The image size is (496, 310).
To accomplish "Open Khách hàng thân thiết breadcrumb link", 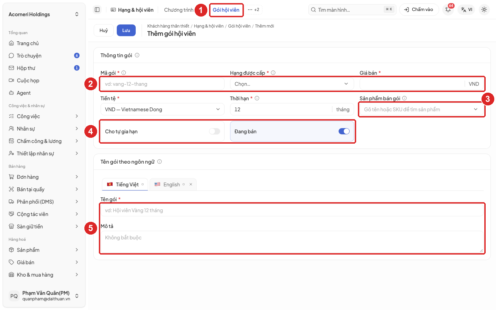I will pos(168,26).
